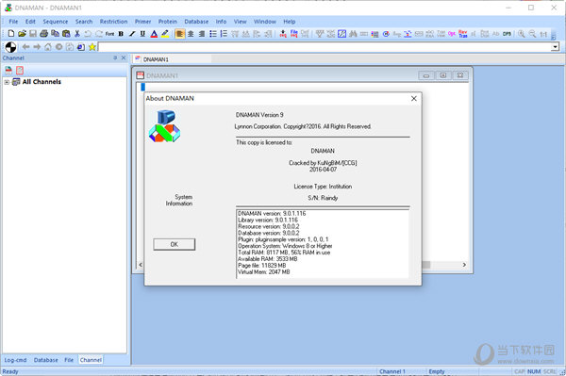This screenshot has height=376, width=566.
Task: Open the address bar dropdown arrow
Action: (556, 47)
